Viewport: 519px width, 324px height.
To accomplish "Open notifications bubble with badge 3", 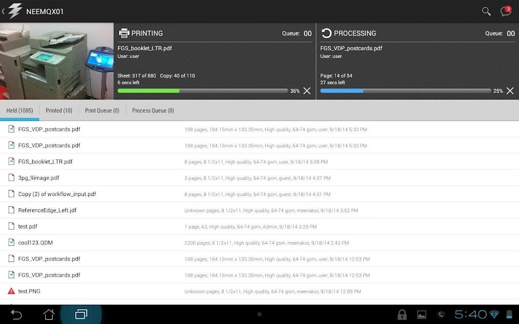I will (x=506, y=11).
